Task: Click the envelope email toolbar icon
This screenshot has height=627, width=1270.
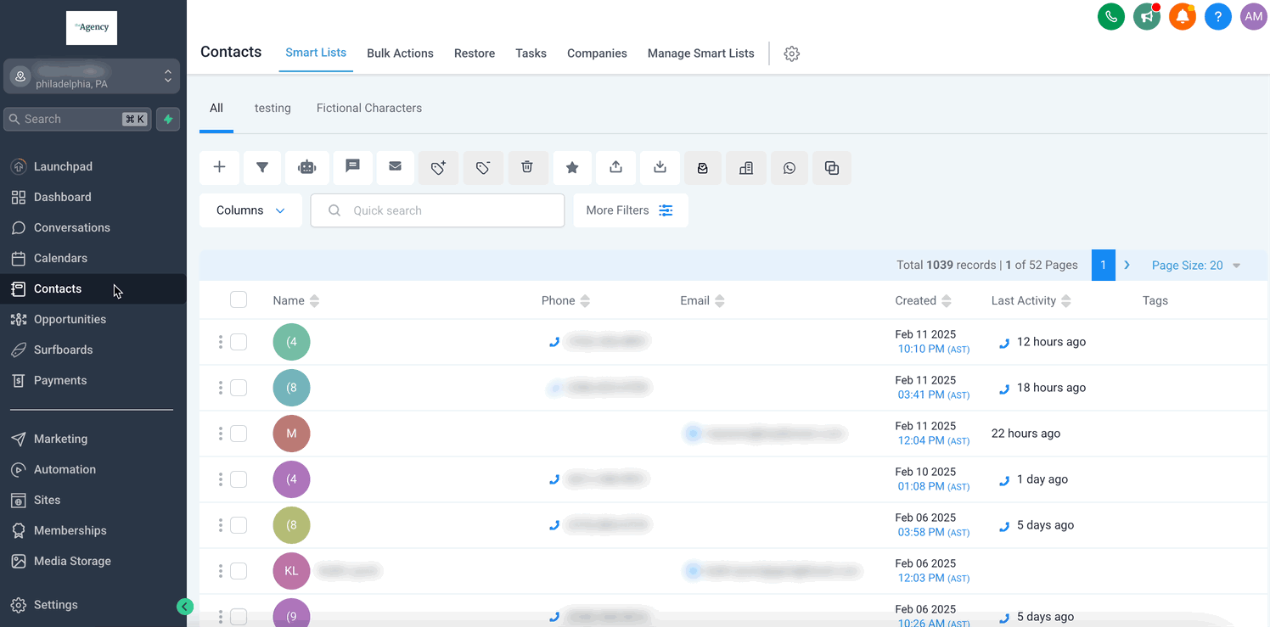Action: click(395, 167)
